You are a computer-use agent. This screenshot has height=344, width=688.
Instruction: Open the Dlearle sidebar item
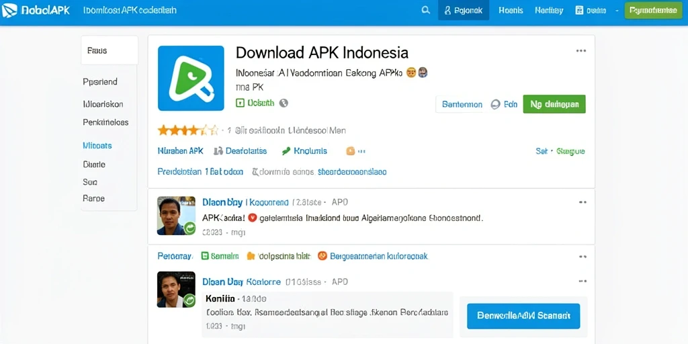[x=94, y=165]
